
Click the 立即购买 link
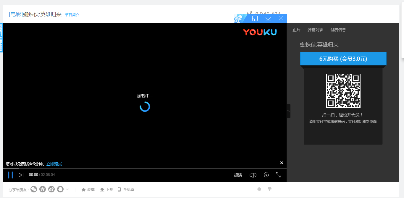pyautogui.click(x=54, y=164)
